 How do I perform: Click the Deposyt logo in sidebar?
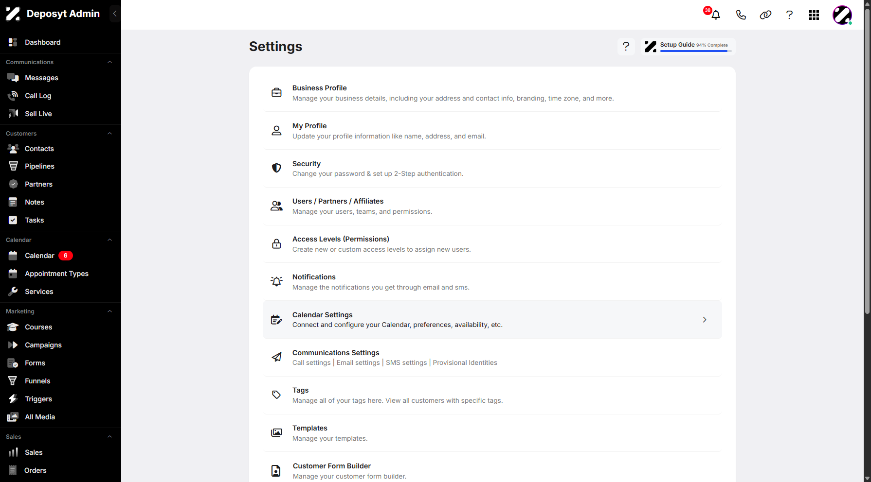[x=13, y=14]
